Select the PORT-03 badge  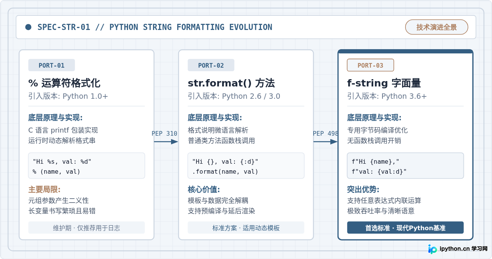[x=371, y=65]
